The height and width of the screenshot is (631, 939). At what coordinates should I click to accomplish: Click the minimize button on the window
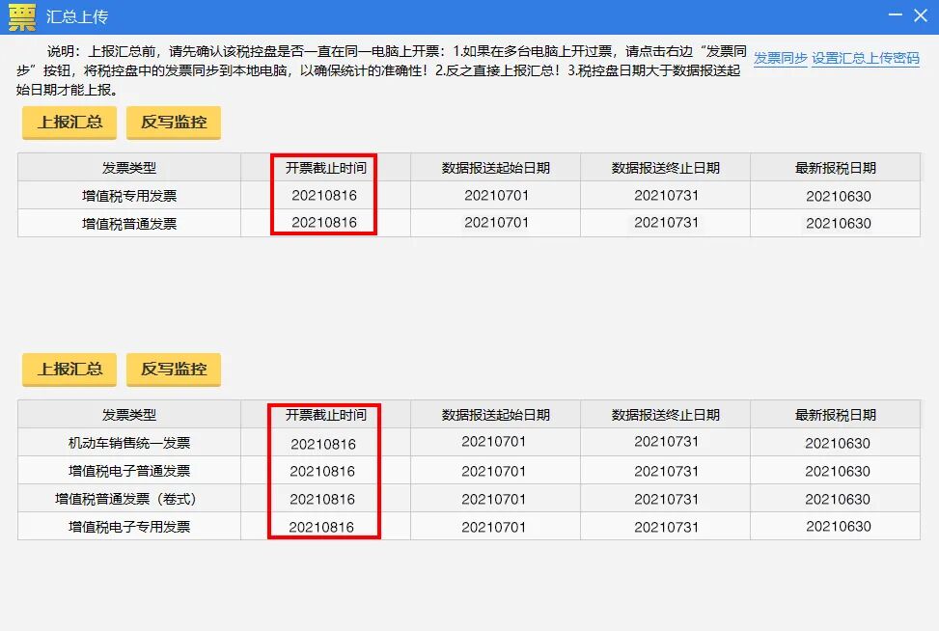click(x=894, y=15)
